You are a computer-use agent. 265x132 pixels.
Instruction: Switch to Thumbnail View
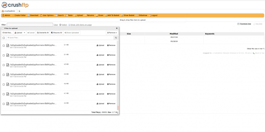pyautogui.click(x=244, y=24)
